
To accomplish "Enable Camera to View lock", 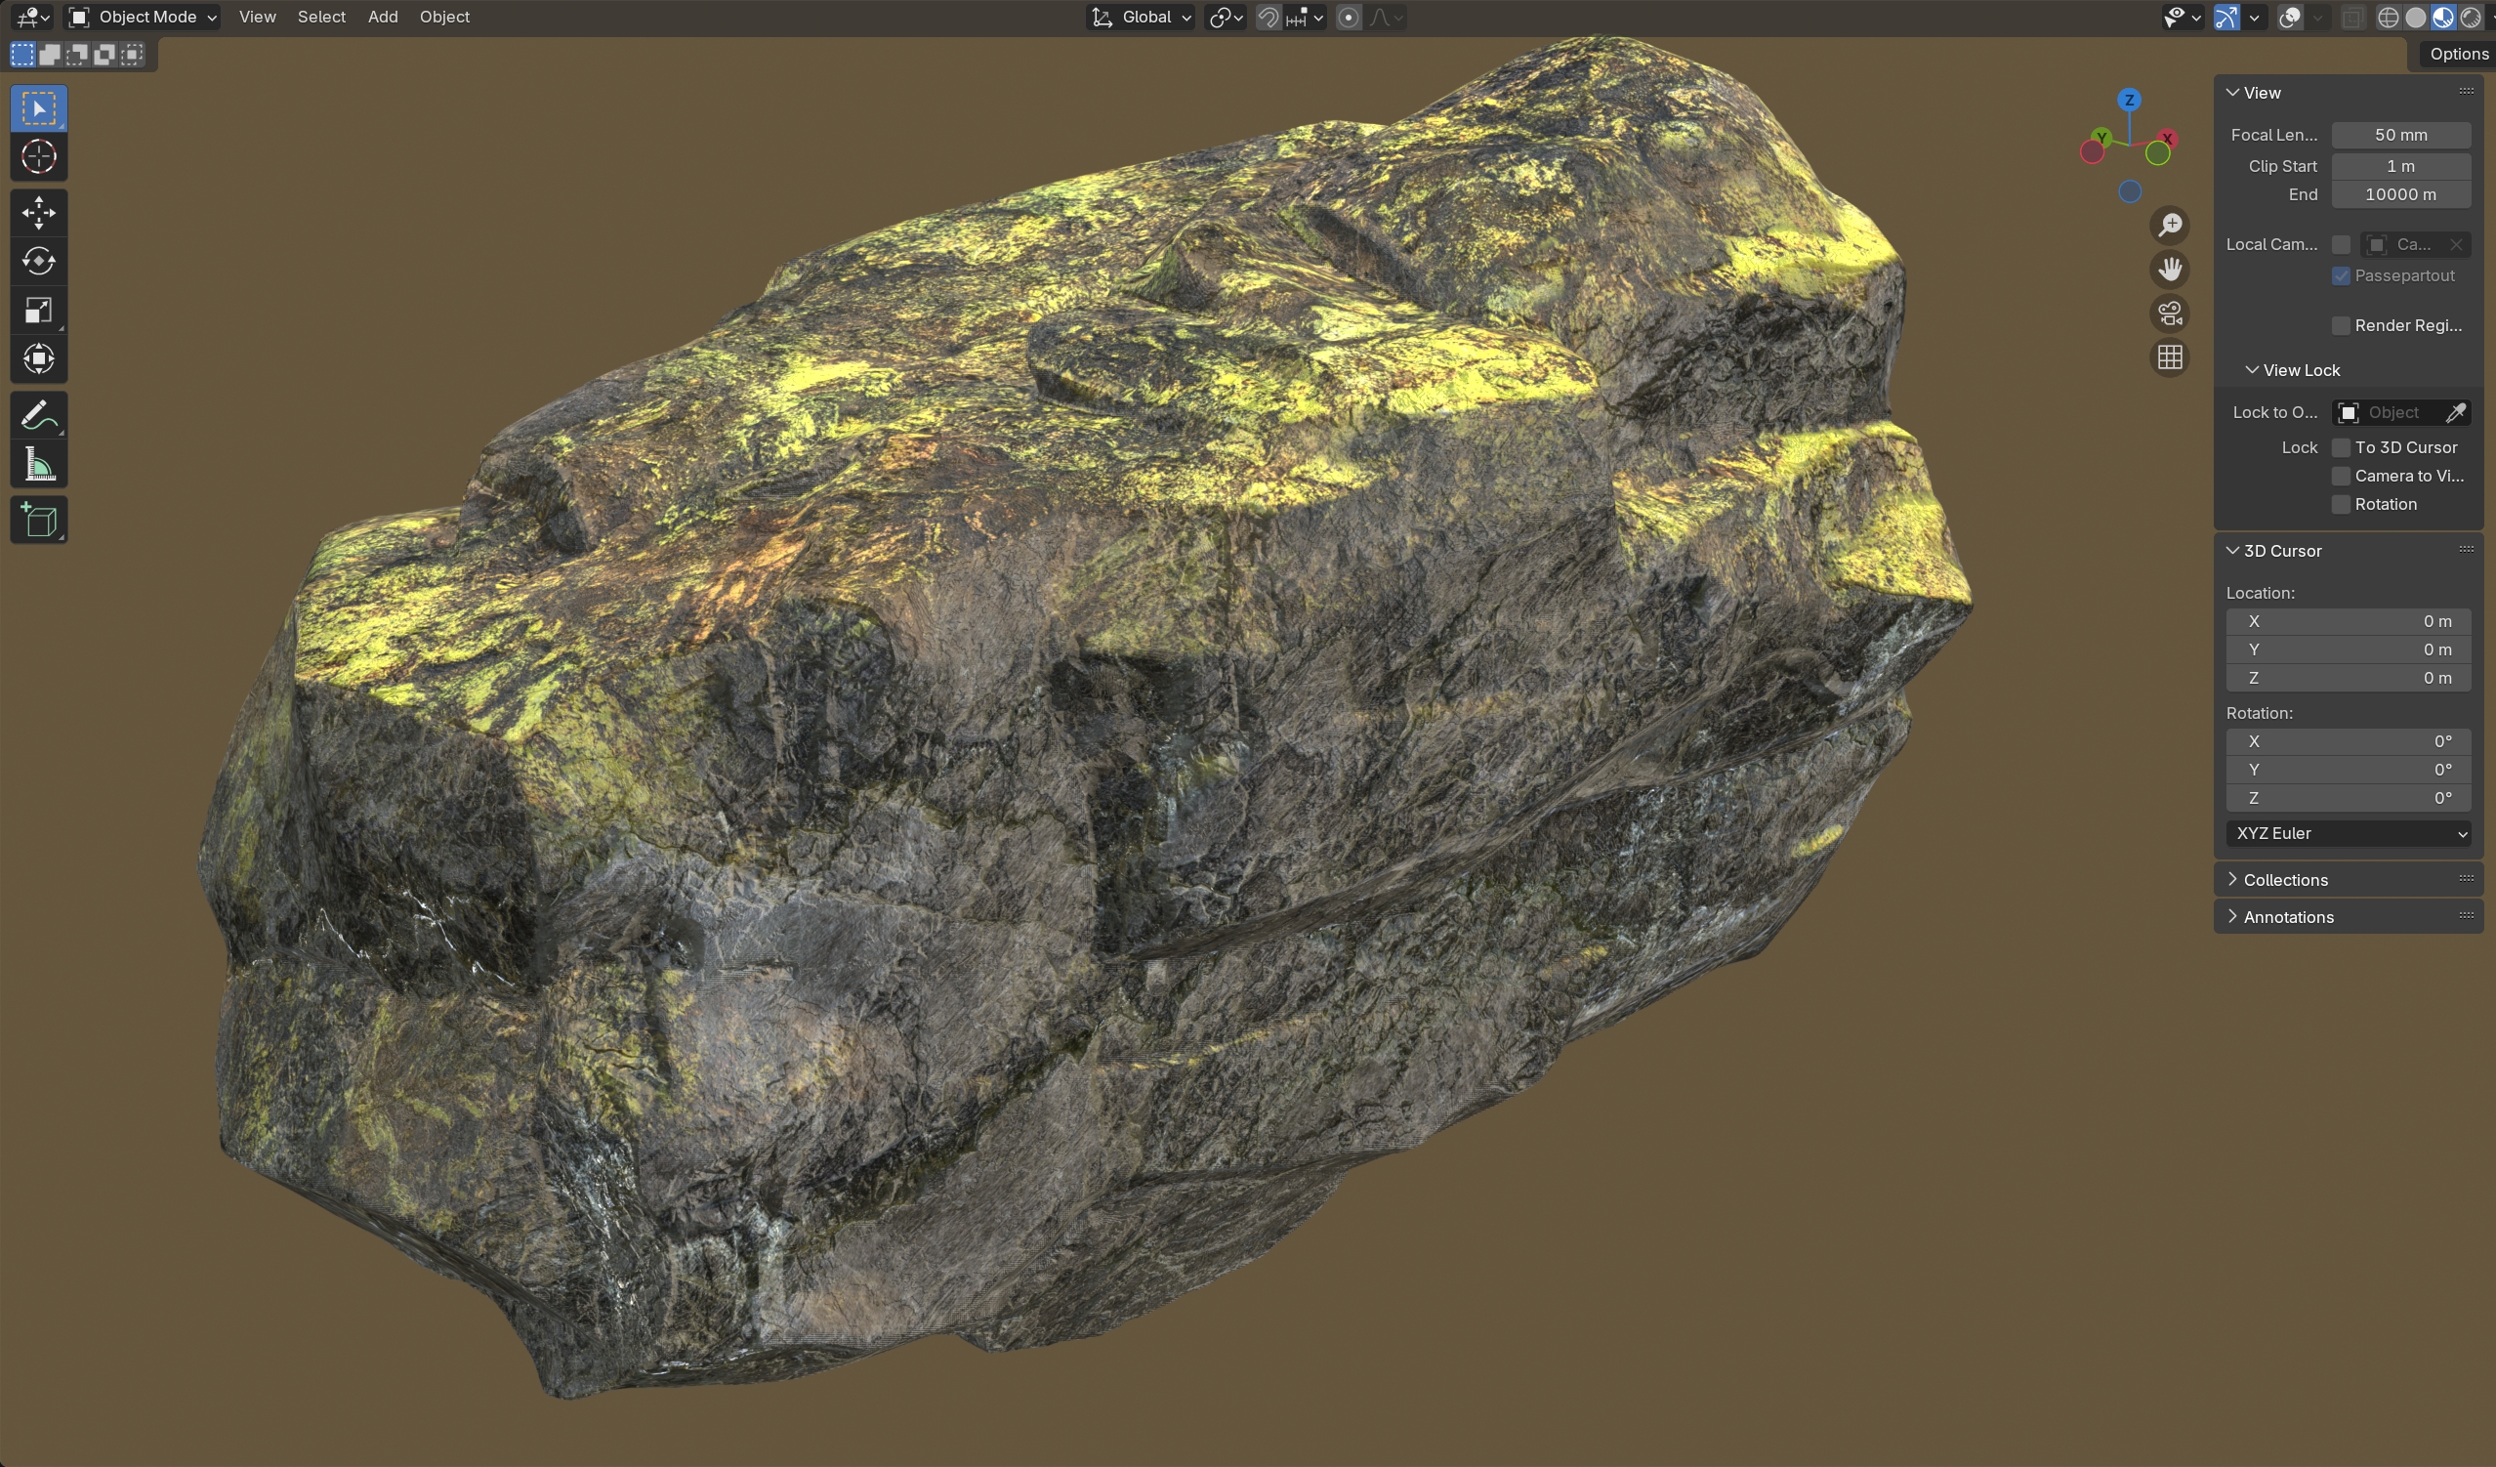I will [x=2341, y=477].
